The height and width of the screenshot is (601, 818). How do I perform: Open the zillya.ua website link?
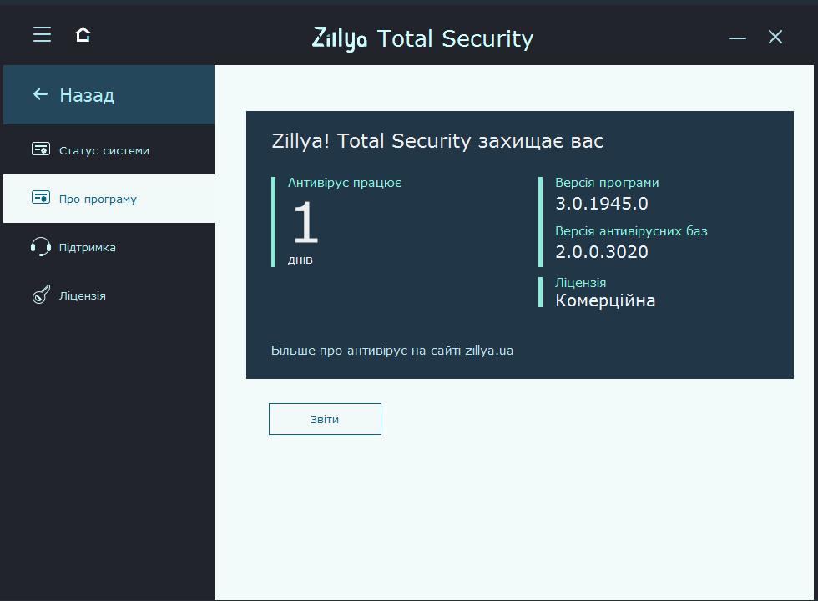pyautogui.click(x=489, y=350)
